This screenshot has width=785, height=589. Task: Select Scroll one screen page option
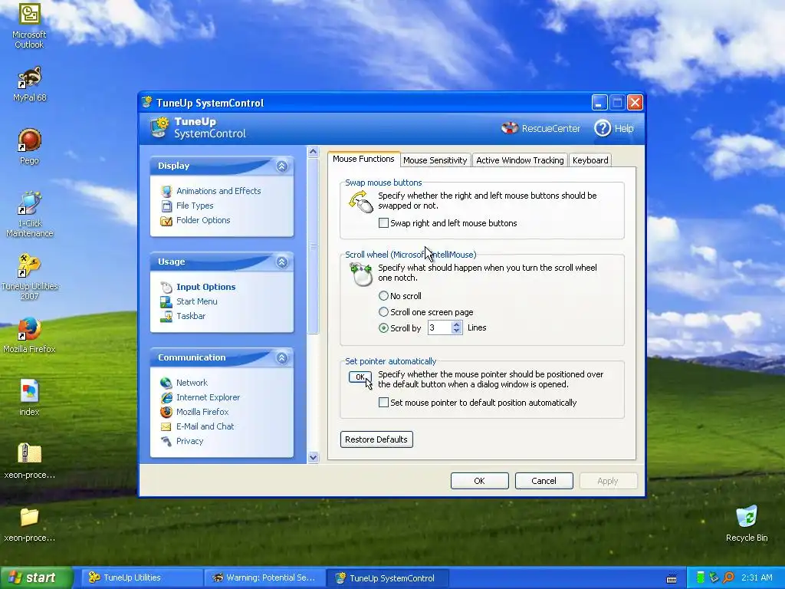[383, 312]
